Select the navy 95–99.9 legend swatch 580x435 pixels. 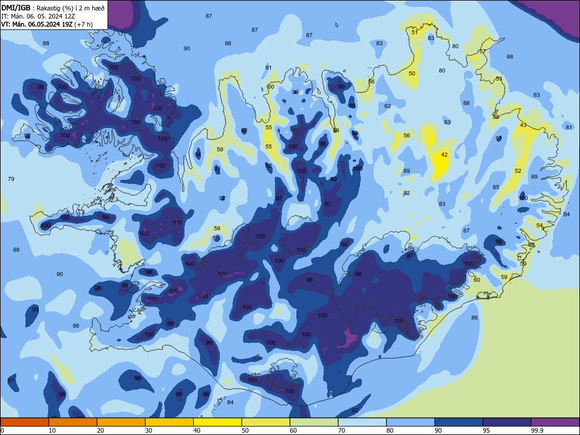point(507,422)
